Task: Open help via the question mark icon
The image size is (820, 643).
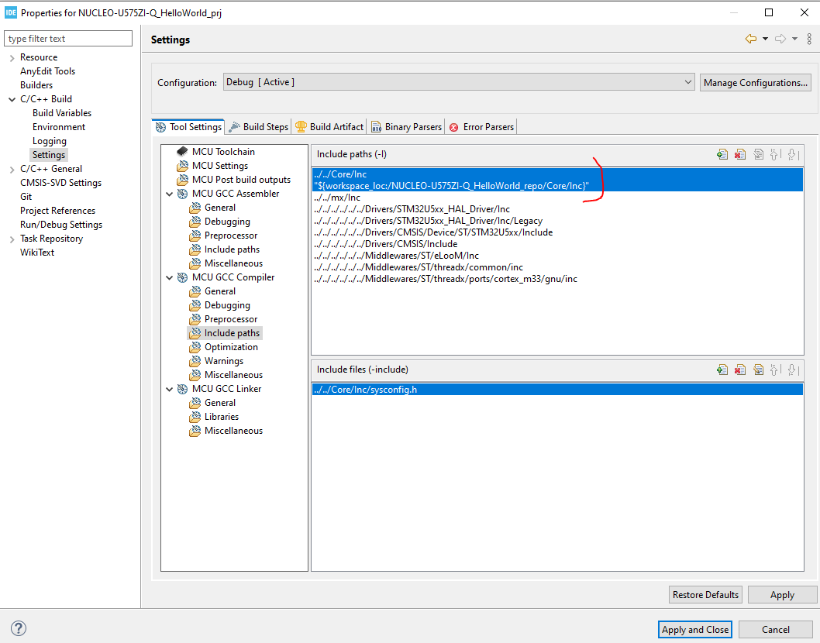Action: coord(17,628)
